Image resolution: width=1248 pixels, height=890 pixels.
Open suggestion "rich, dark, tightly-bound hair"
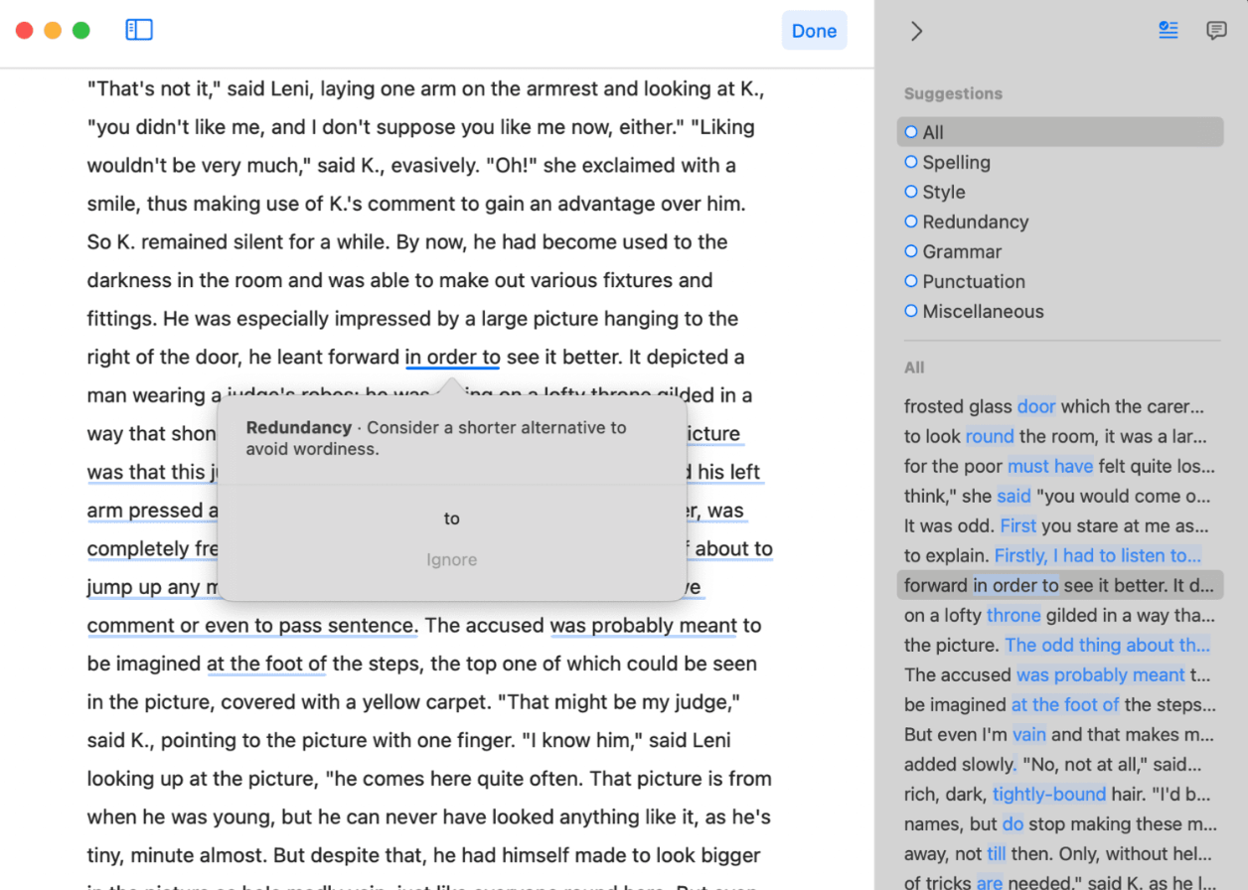[x=1060, y=794]
